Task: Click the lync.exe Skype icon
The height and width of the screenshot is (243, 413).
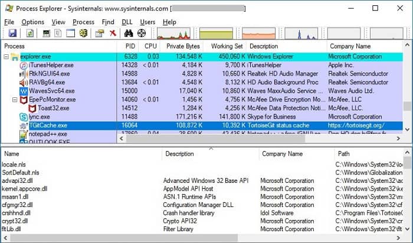Action: click(24, 117)
